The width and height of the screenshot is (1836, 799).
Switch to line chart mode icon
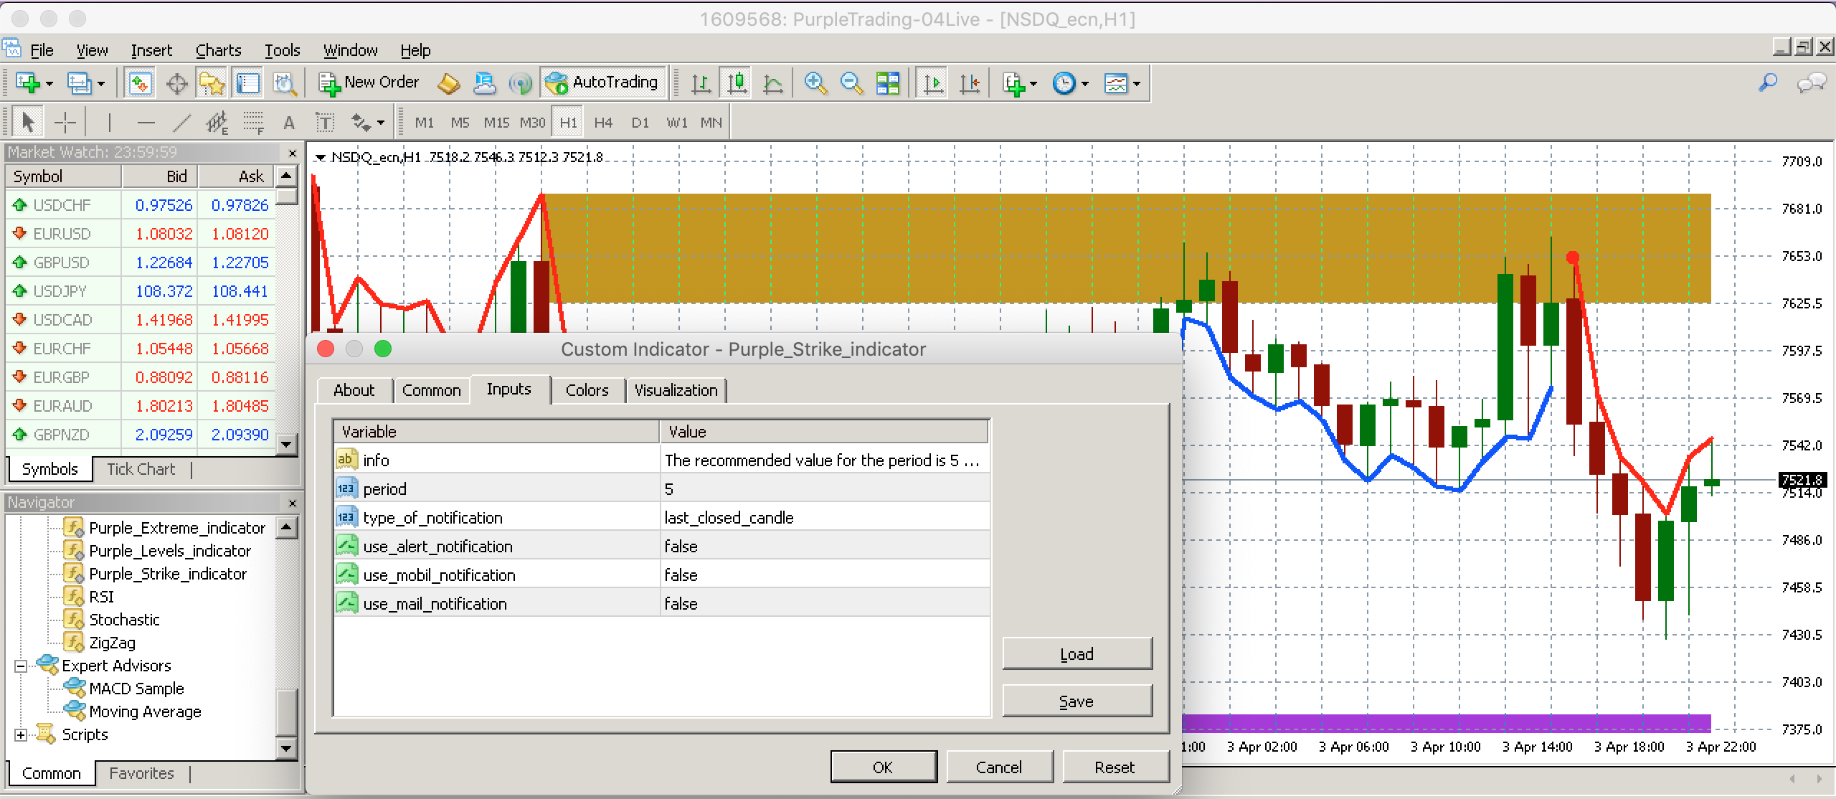pyautogui.click(x=772, y=83)
